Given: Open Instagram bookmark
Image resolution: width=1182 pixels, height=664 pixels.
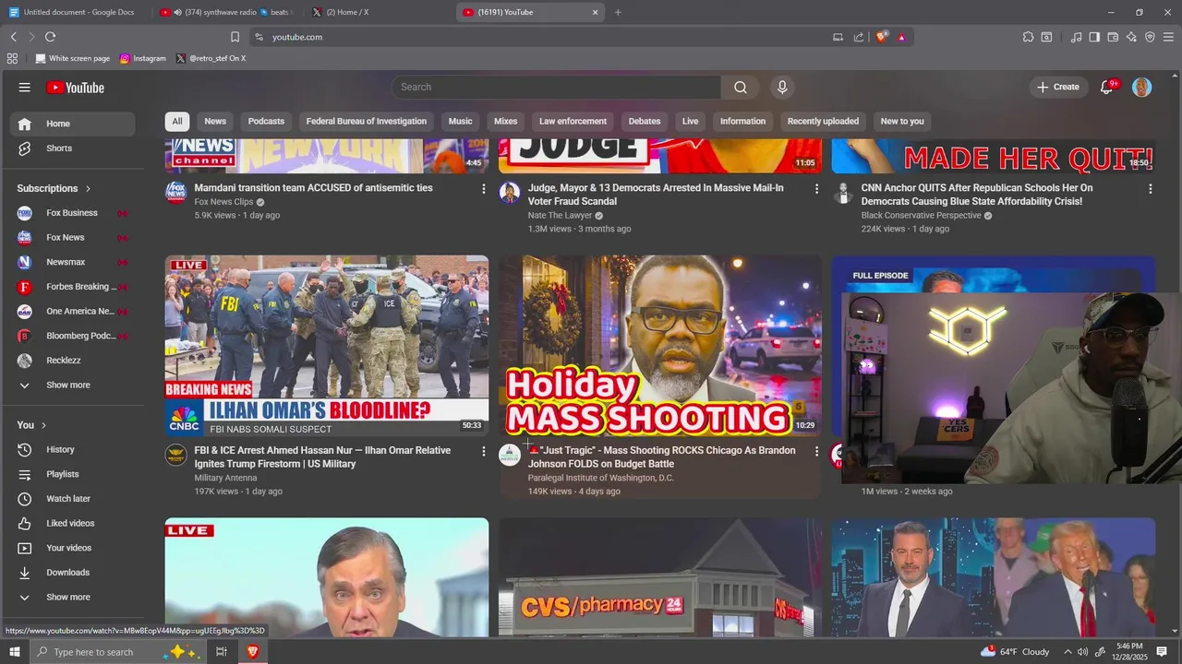Looking at the screenshot, I should point(143,58).
